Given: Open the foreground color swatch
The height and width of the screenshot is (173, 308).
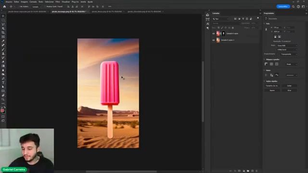Looking at the screenshot, I should pyautogui.click(x=2, y=111).
